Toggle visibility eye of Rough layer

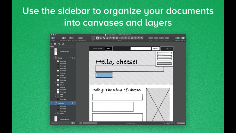(x=70, y=58)
